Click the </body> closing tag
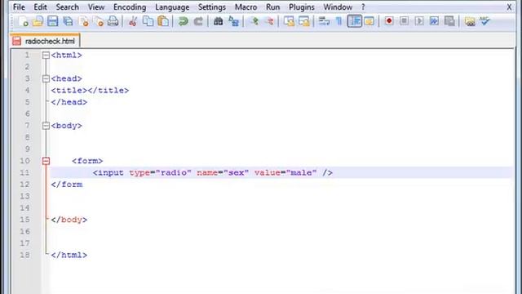Screen dimensions: 522x294 click(x=69, y=220)
